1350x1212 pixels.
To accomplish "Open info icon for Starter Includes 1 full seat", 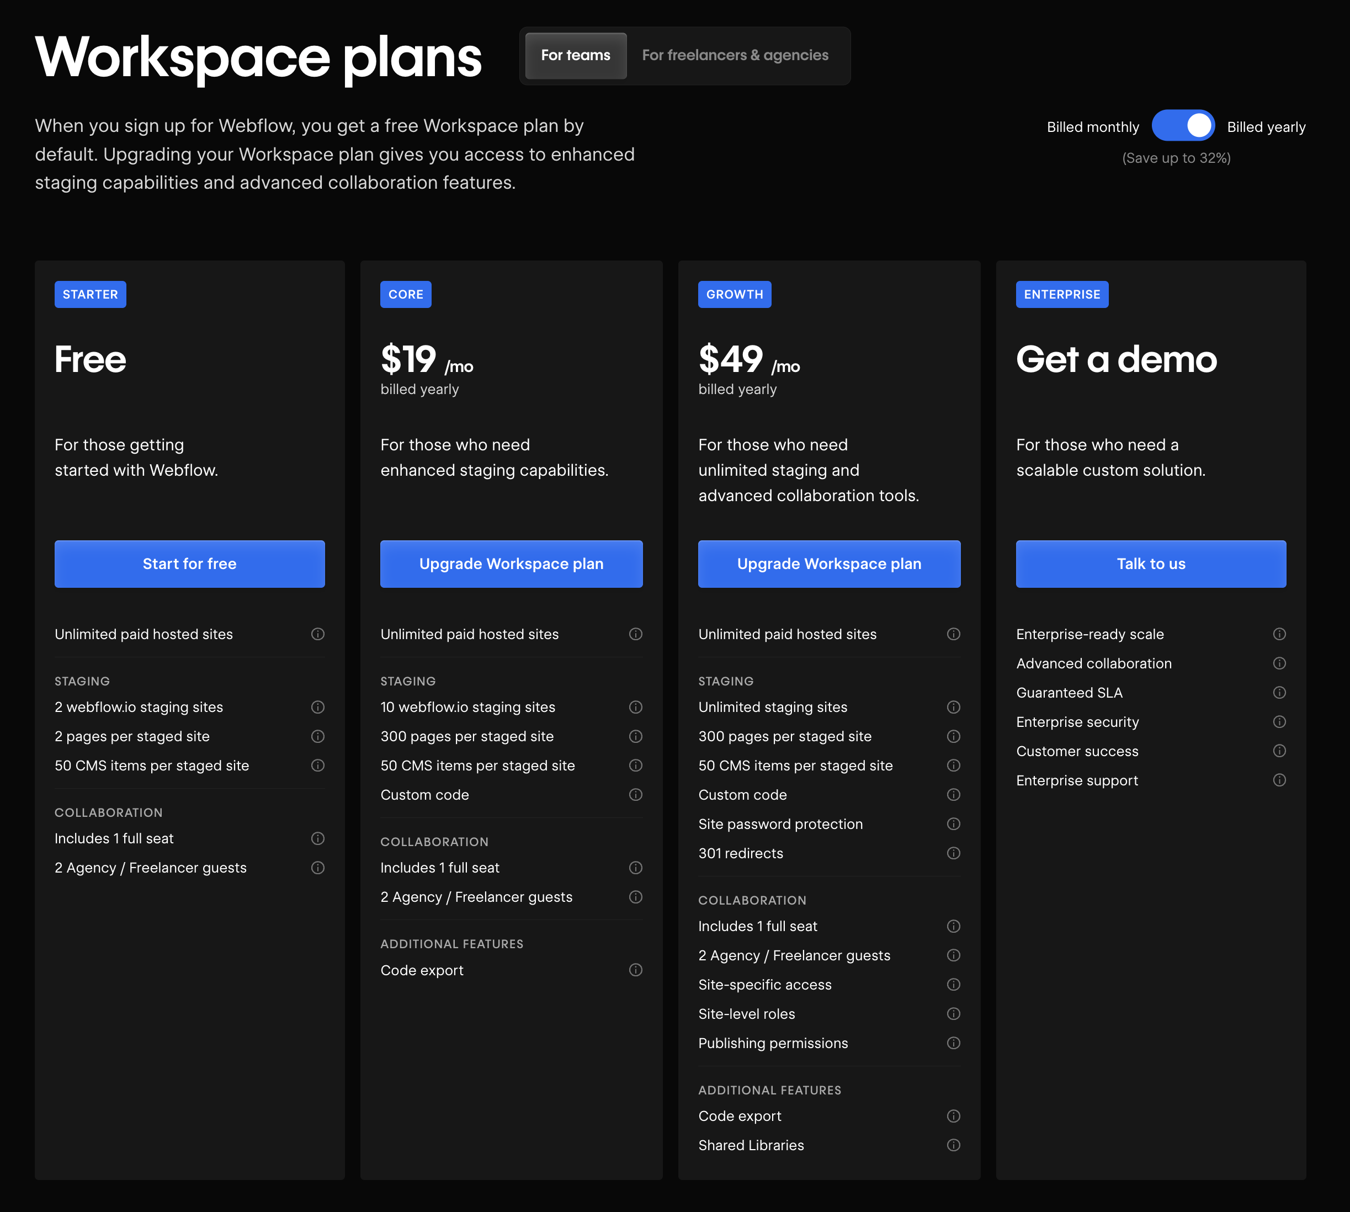I will pyautogui.click(x=318, y=838).
